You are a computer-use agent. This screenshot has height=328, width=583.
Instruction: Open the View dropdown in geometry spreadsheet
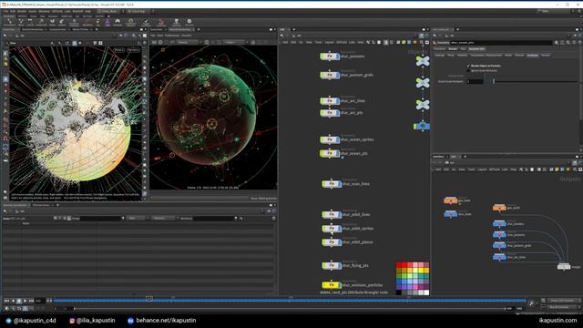pyautogui.click(x=138, y=219)
